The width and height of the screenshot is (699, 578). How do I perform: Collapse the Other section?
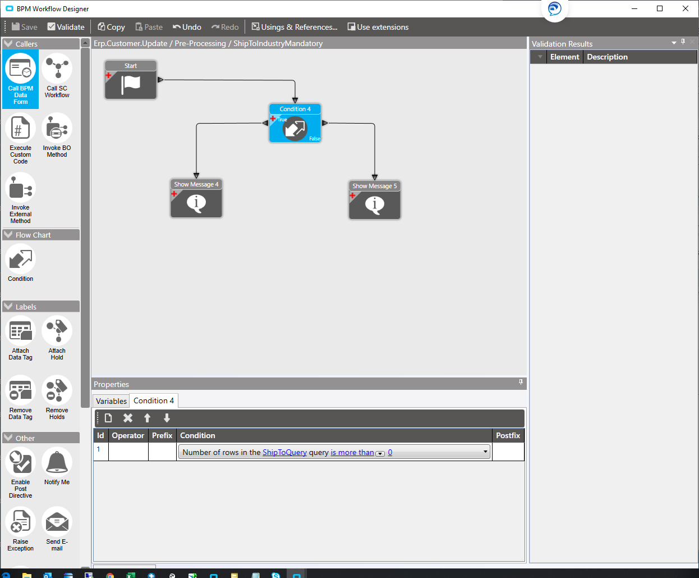(x=8, y=438)
